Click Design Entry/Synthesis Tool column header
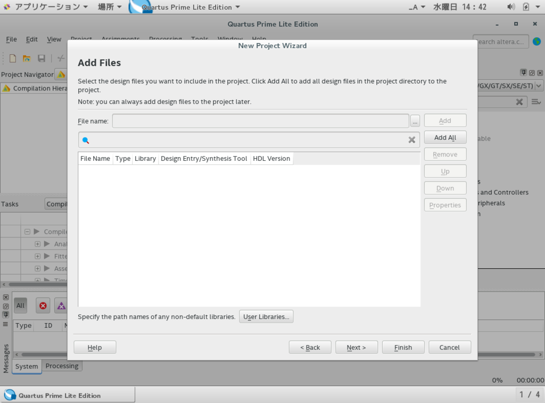This screenshot has width=545, height=403. pos(204,159)
